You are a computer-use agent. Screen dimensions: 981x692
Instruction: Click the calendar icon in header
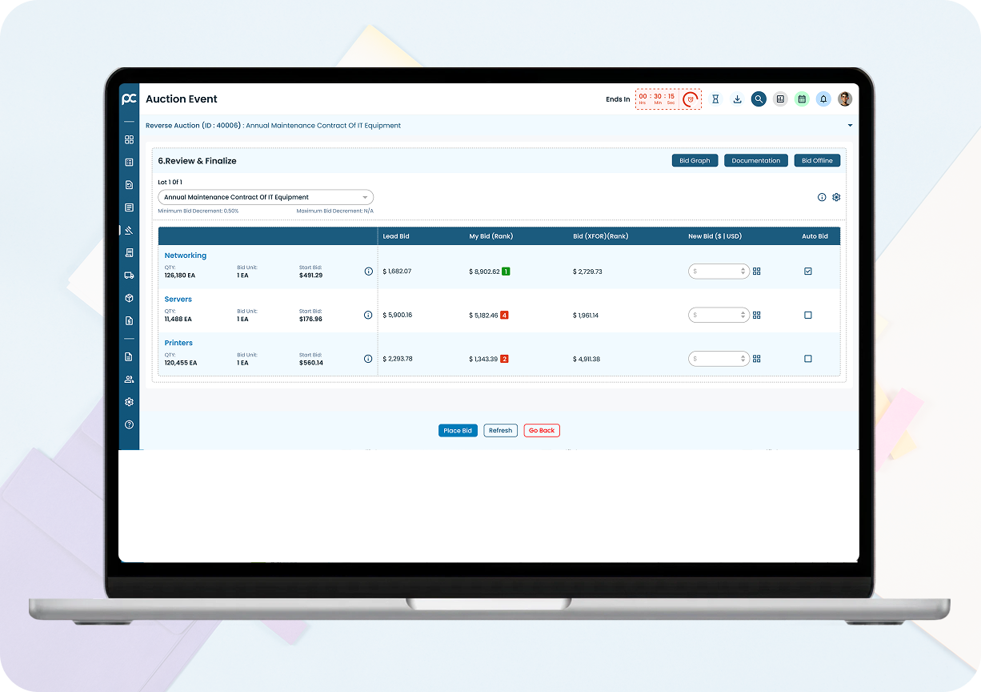point(802,99)
